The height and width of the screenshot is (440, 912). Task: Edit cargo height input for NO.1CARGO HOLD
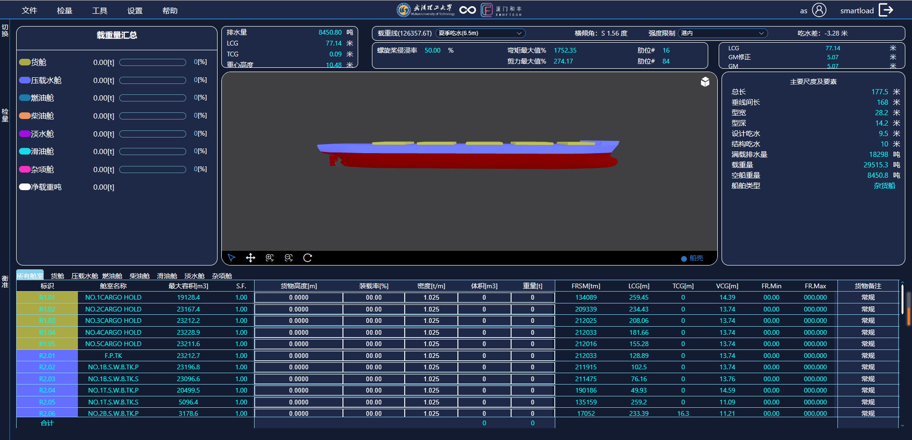tap(298, 297)
